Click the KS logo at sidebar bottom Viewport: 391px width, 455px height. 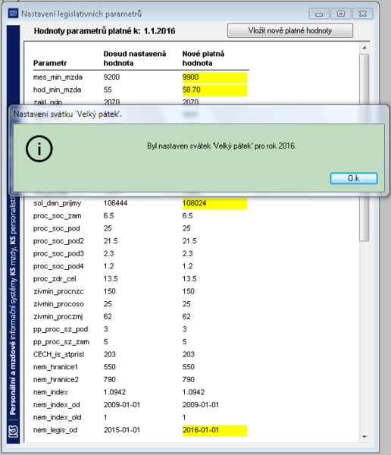pos(13,431)
